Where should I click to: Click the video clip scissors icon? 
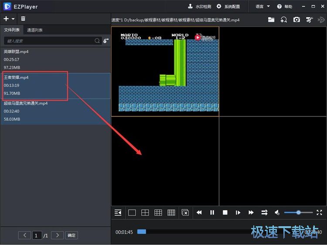pyautogui.click(x=309, y=20)
